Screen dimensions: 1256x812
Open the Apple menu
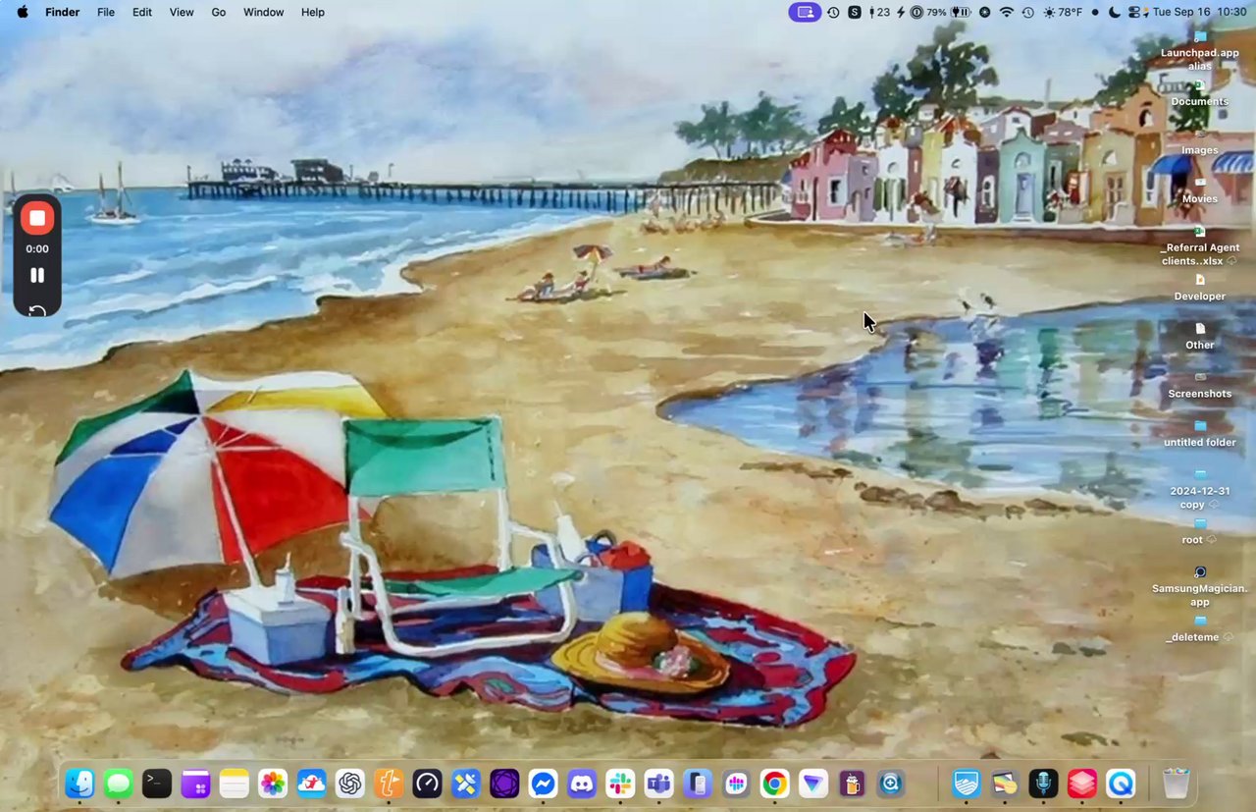[23, 12]
